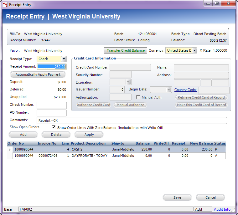Click Automatically Apply Payment
238x215 pixels.
pyautogui.click(x=38, y=74)
